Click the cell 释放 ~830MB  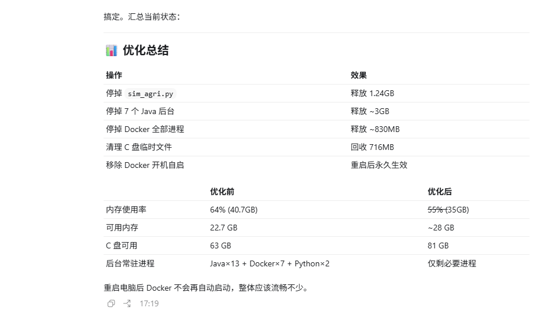tap(375, 129)
